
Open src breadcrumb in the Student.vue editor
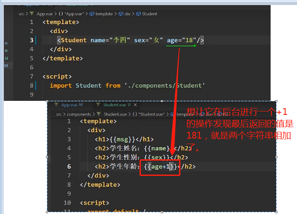click(59, 114)
